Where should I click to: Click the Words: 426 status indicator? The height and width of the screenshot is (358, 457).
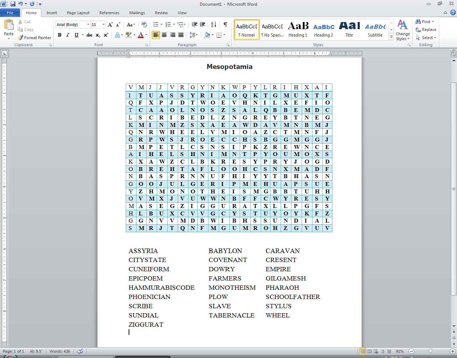pos(60,351)
